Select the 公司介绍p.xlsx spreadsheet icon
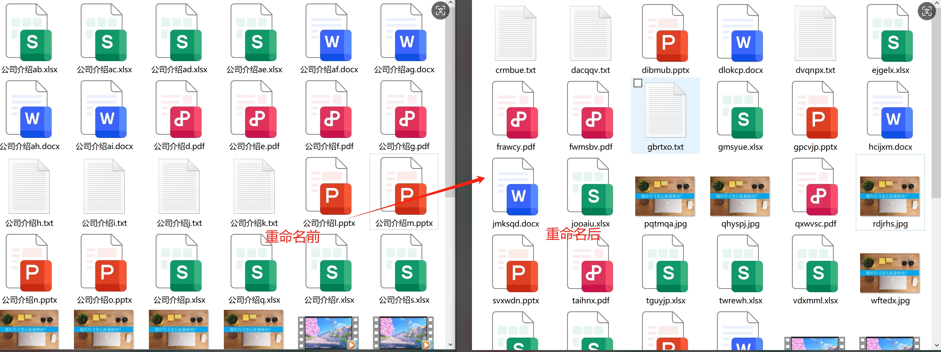Screen dimensions: 941x352 tap(179, 263)
